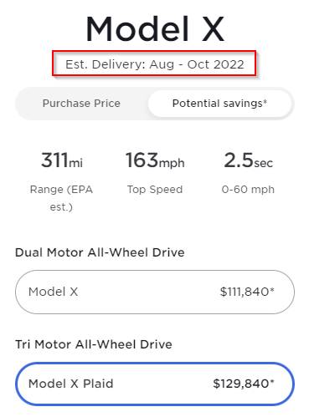Choose the Dual Motor Model X option

pyautogui.click(x=155, y=292)
